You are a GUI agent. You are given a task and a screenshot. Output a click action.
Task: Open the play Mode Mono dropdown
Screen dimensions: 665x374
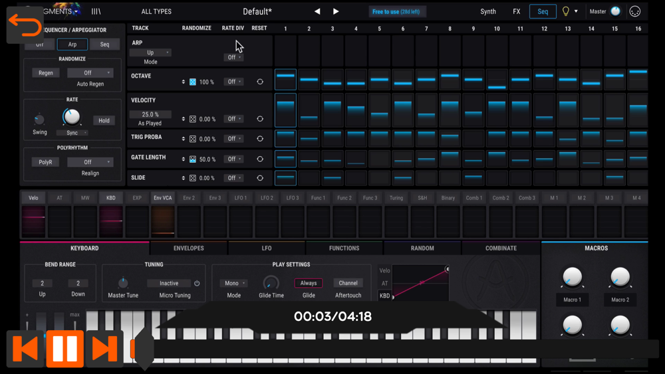(233, 283)
